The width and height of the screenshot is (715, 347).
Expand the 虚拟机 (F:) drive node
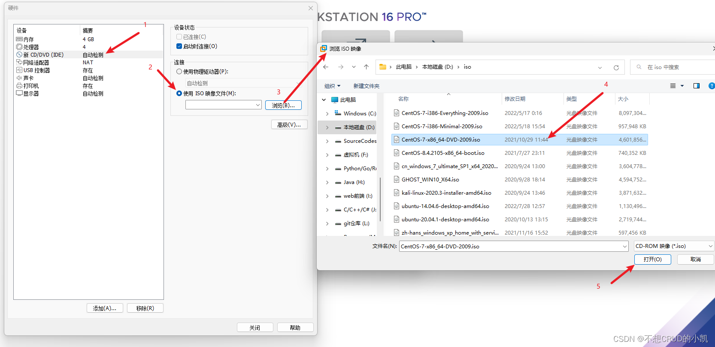[327, 155]
